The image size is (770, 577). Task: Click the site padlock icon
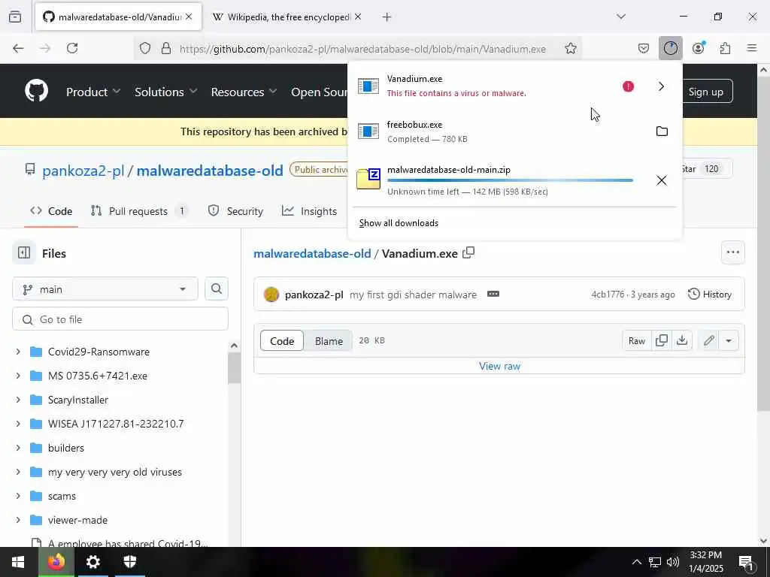pos(166,48)
